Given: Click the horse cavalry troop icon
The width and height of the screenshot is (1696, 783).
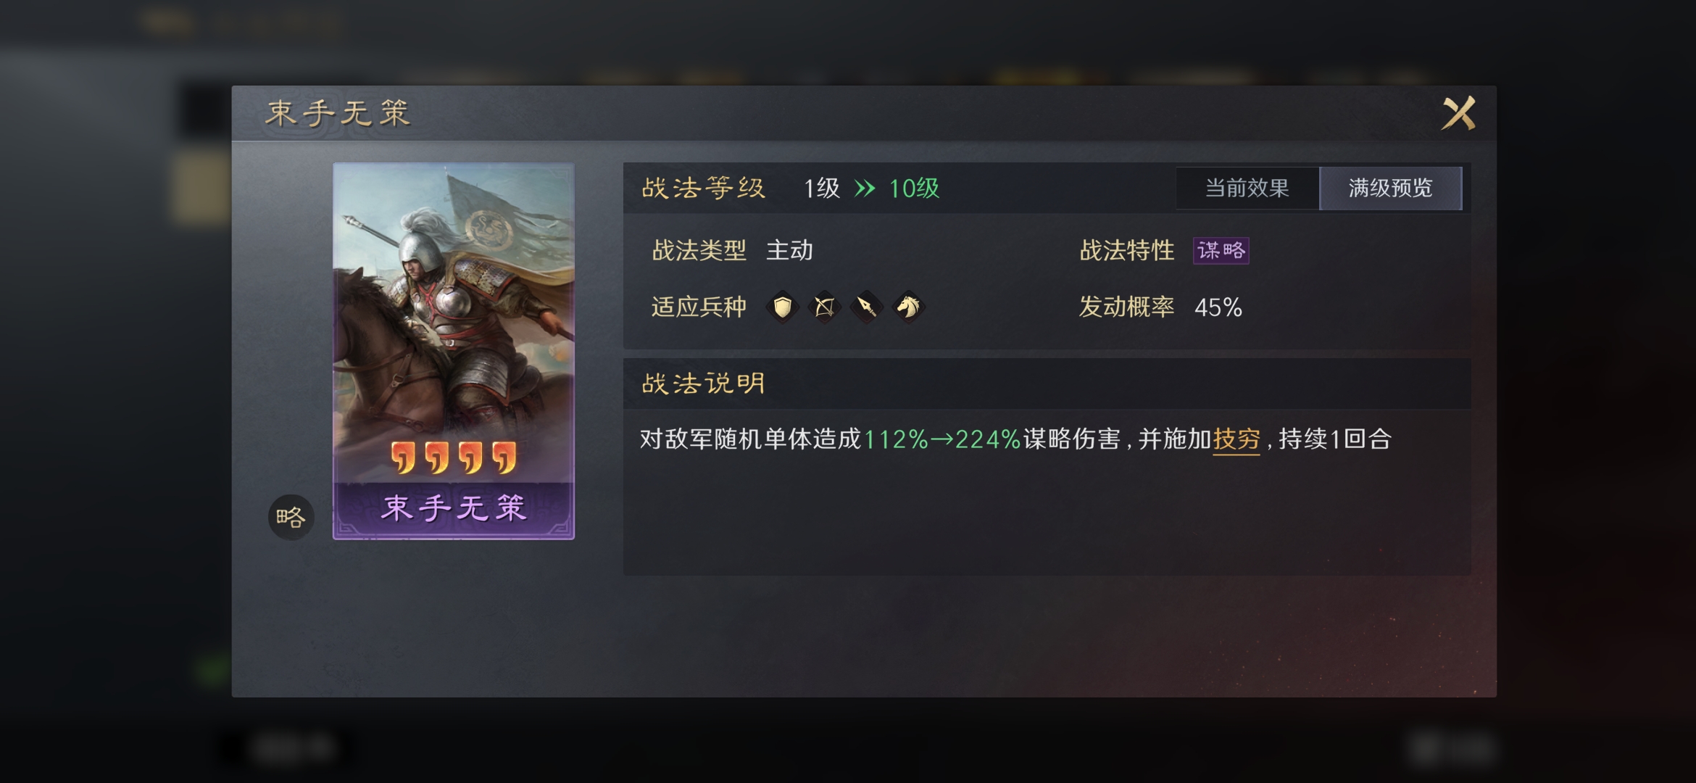Looking at the screenshot, I should [x=909, y=307].
